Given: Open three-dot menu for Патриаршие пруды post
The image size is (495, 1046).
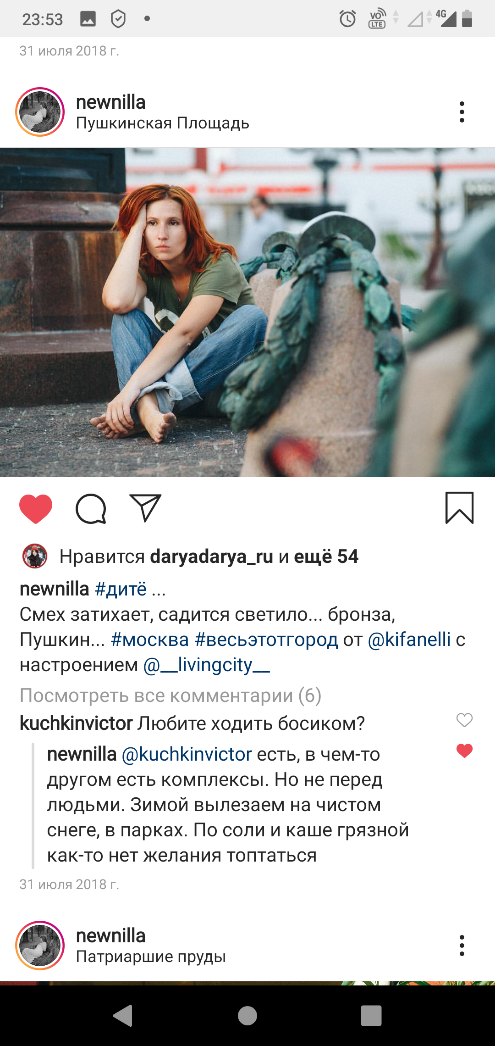Looking at the screenshot, I should 462,946.
